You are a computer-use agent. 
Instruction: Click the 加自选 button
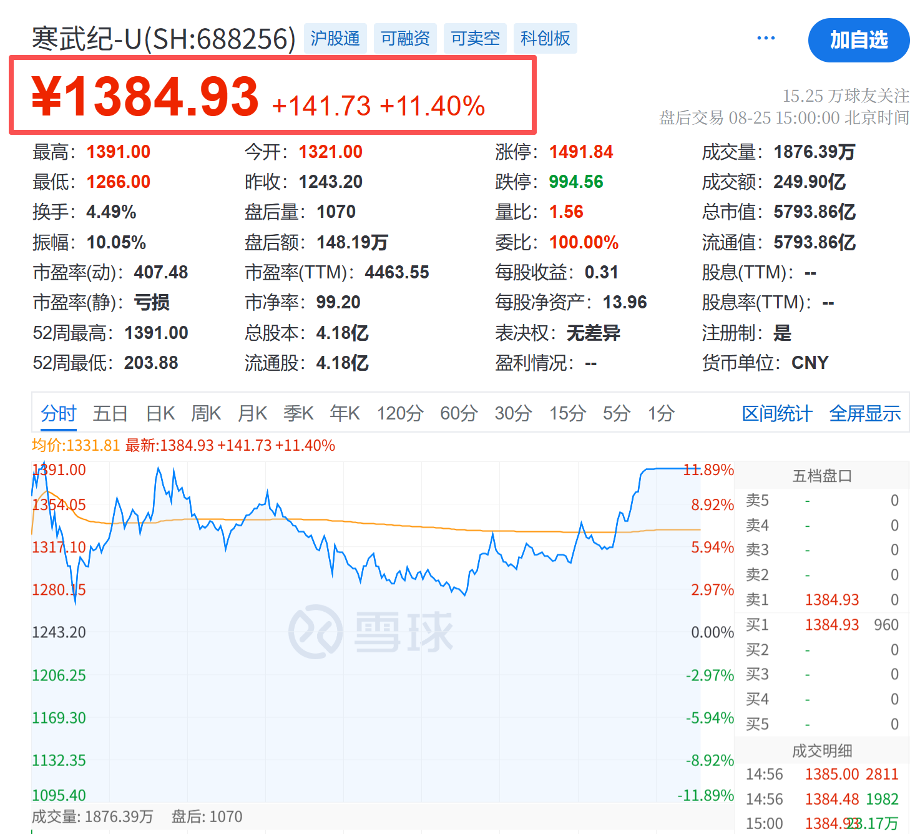click(x=859, y=40)
